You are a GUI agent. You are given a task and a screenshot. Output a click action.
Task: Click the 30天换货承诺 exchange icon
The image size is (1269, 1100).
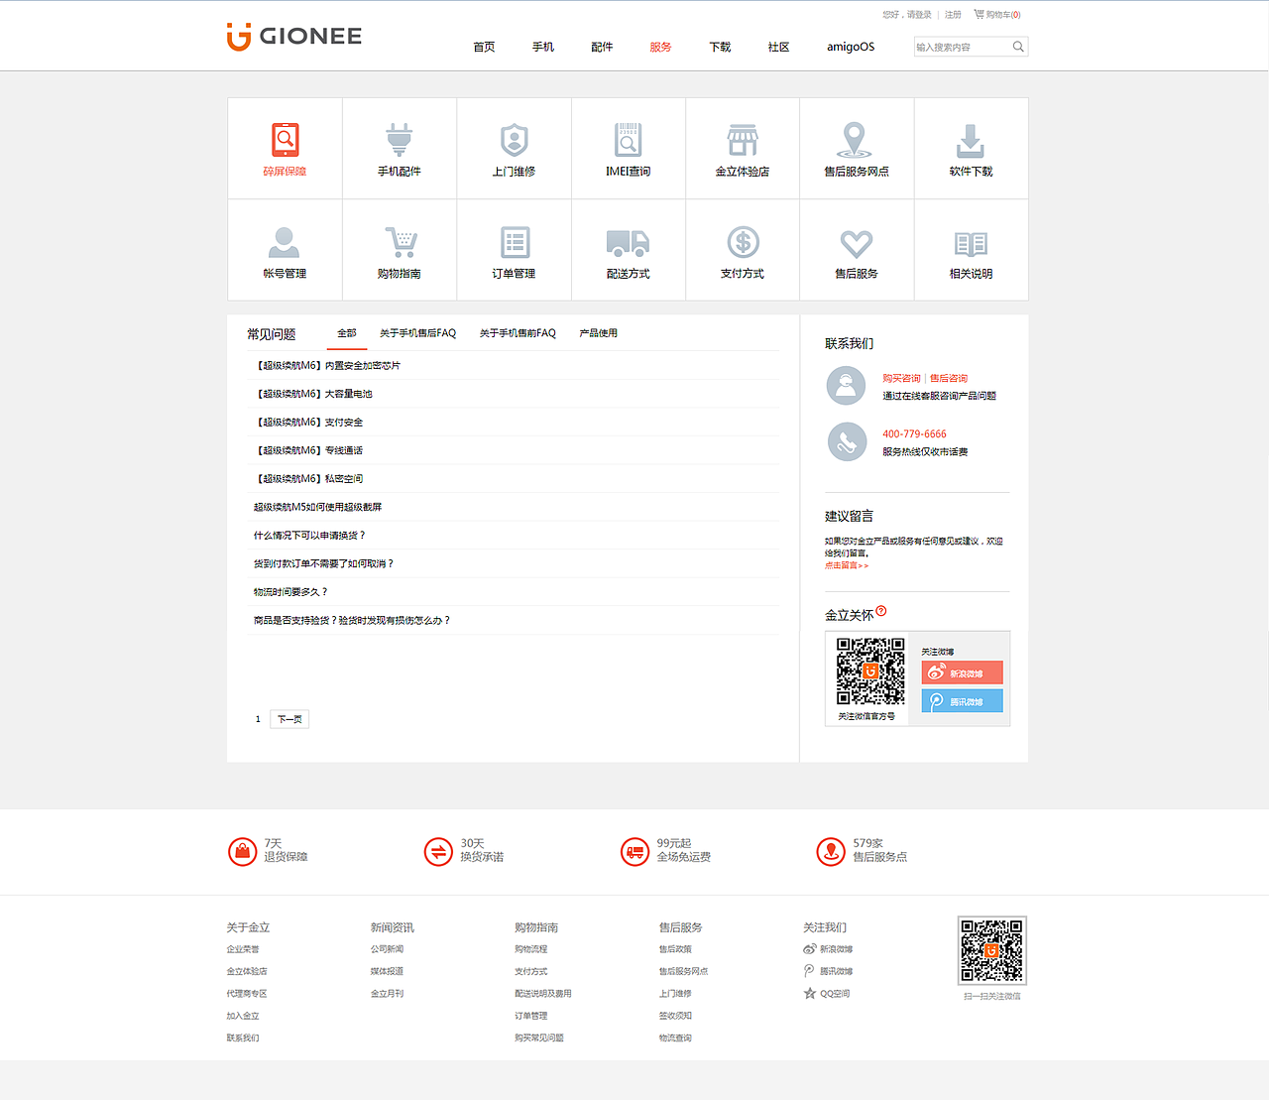coord(438,851)
